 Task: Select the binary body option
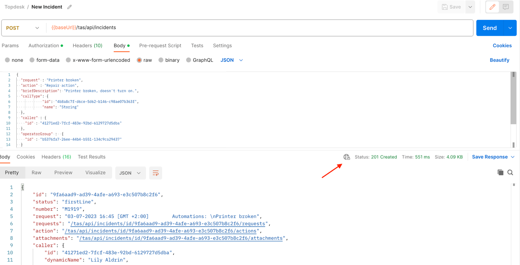[x=161, y=60]
